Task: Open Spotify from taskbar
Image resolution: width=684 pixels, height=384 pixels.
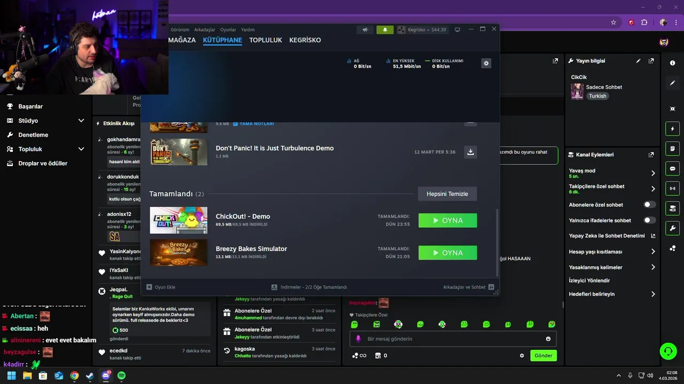Action: tap(121, 375)
